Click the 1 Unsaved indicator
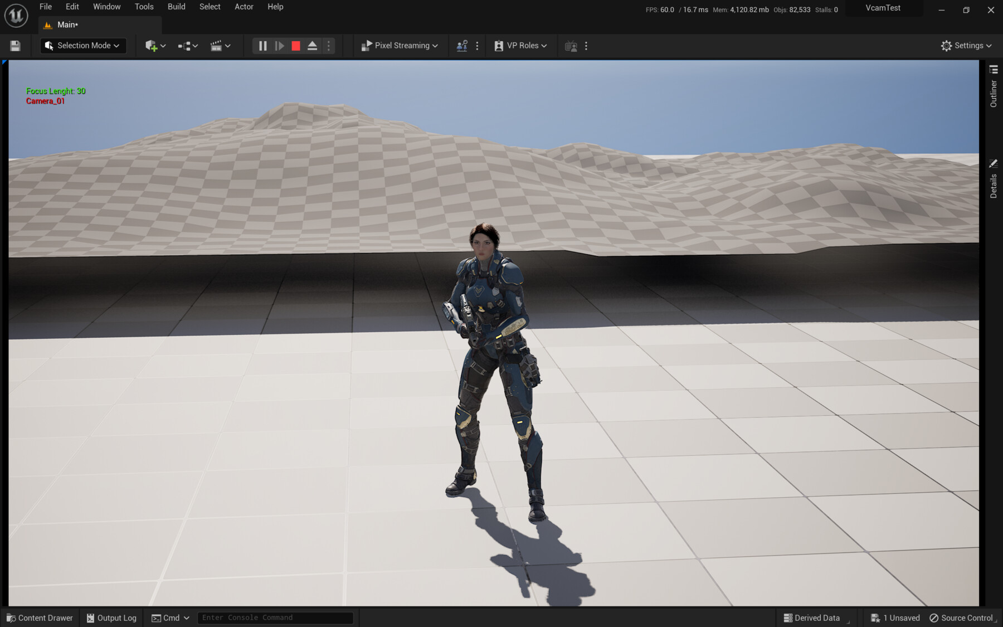The height and width of the screenshot is (627, 1003). 895,618
